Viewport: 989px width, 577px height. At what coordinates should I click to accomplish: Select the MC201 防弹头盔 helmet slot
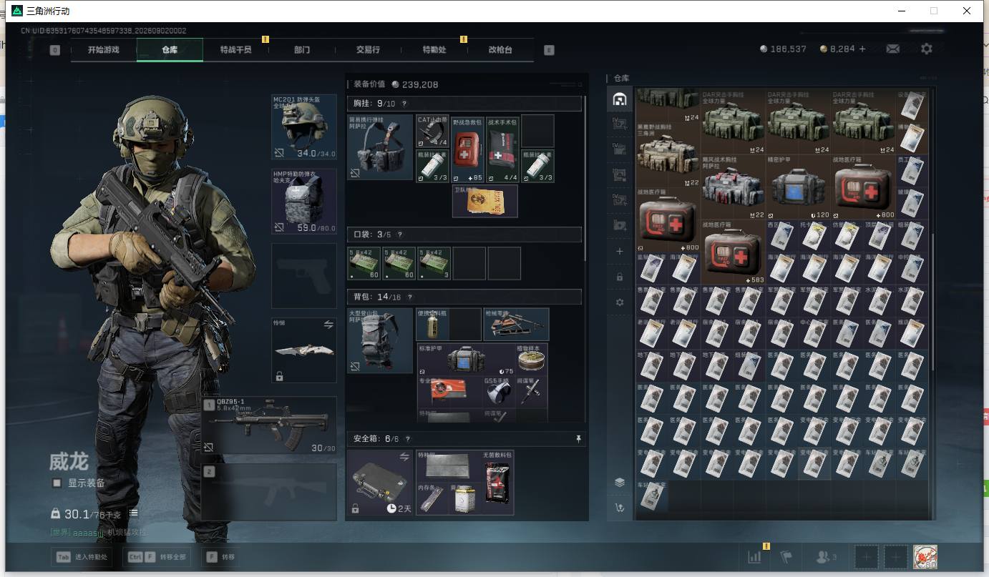(x=304, y=127)
